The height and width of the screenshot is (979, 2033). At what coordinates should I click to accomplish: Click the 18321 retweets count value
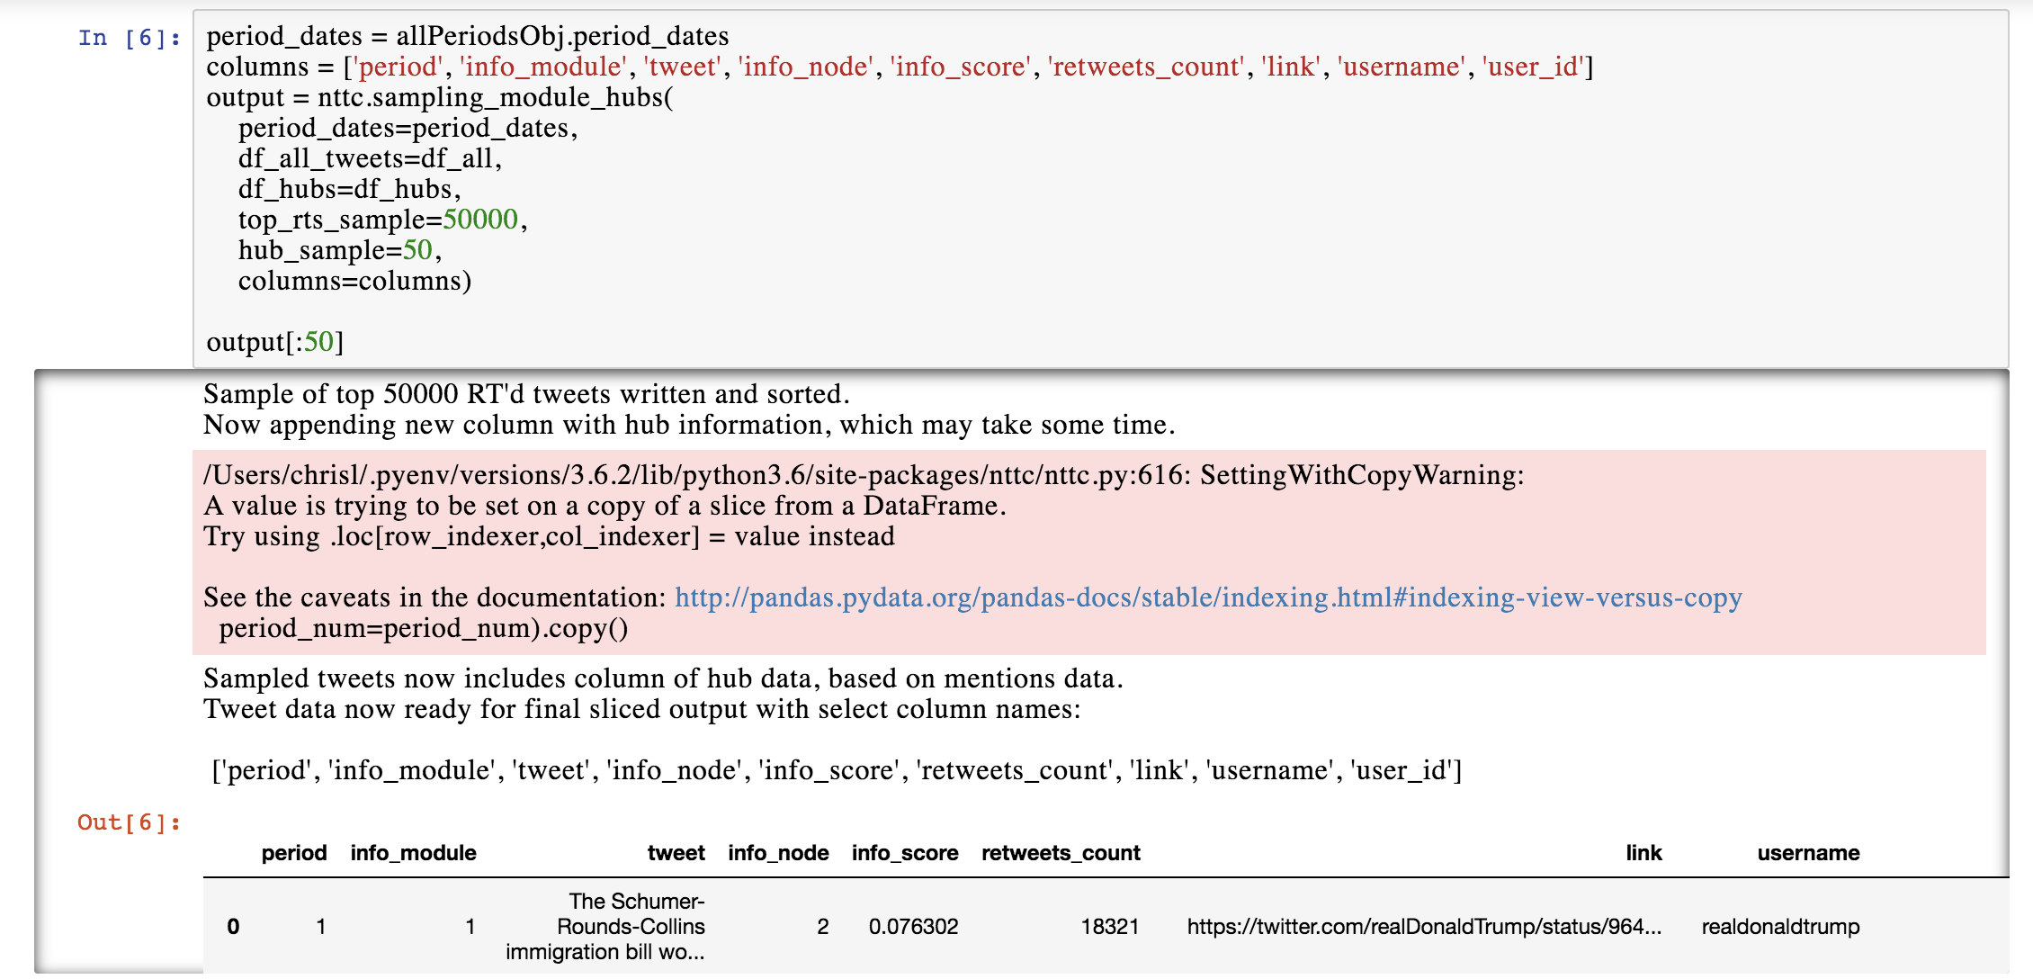click(x=1109, y=927)
